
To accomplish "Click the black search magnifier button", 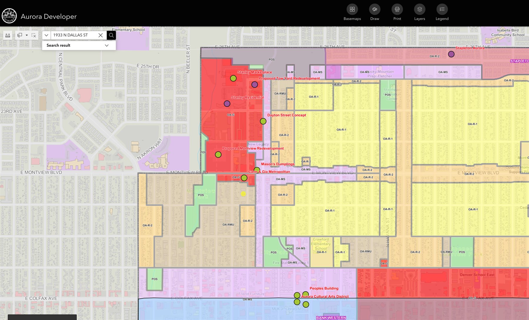I will [111, 35].
